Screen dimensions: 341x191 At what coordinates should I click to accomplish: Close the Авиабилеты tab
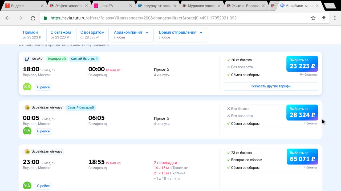click(x=317, y=6)
